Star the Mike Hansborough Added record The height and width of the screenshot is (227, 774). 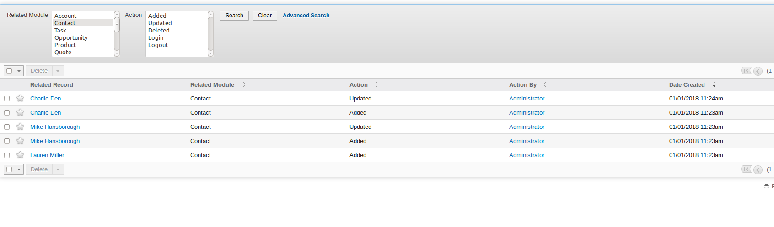coord(20,141)
